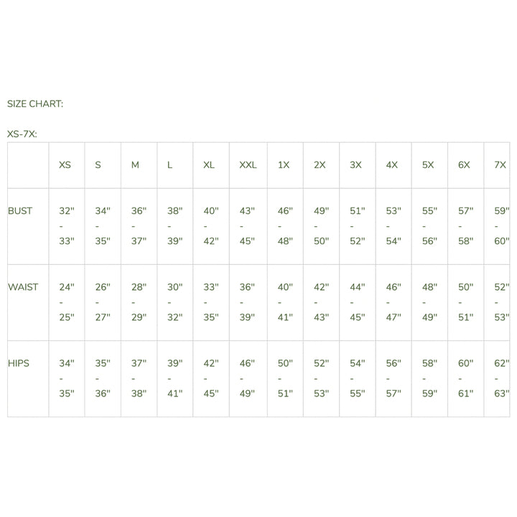Select the hips cell under 6X

pyautogui.click(x=465, y=378)
